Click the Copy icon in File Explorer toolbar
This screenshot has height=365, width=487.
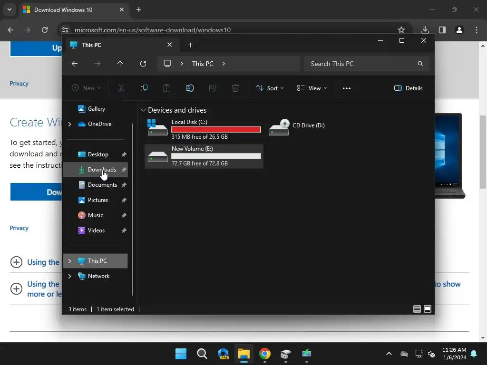[x=144, y=88]
